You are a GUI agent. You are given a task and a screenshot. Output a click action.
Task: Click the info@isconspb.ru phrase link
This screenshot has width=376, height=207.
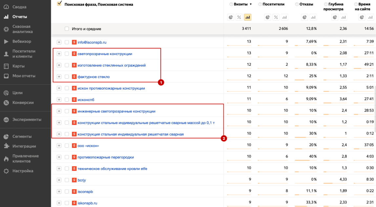92,42
